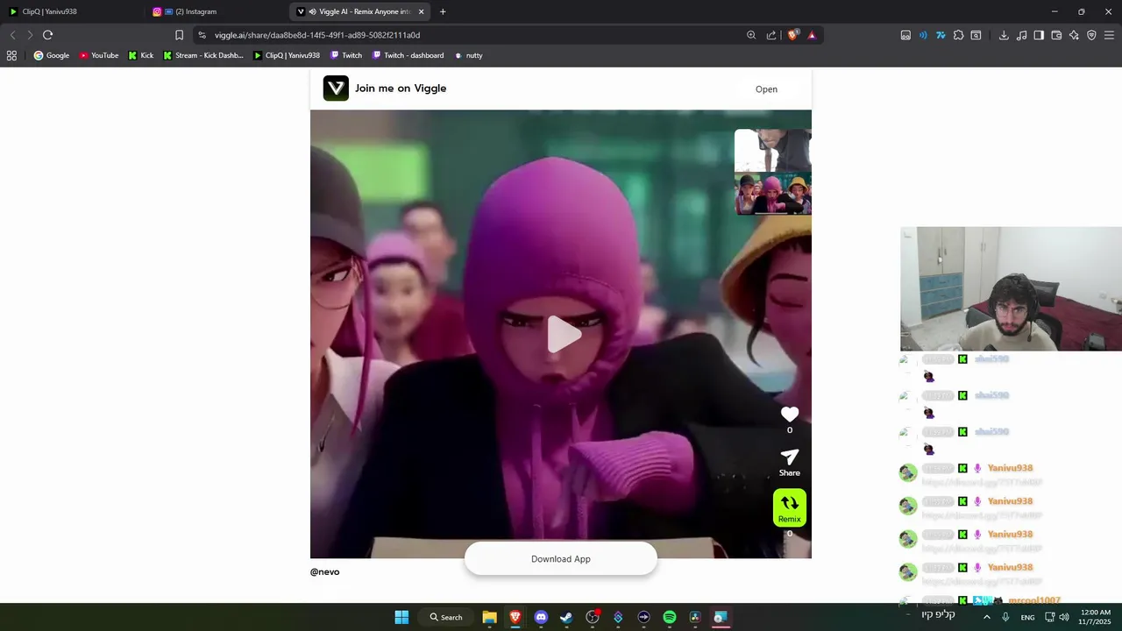
Task: Open the Windows Start menu
Action: click(401, 617)
